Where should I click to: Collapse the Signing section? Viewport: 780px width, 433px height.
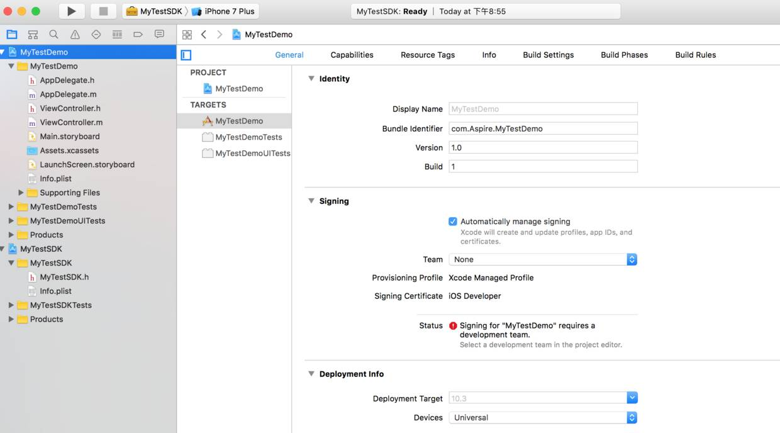311,201
